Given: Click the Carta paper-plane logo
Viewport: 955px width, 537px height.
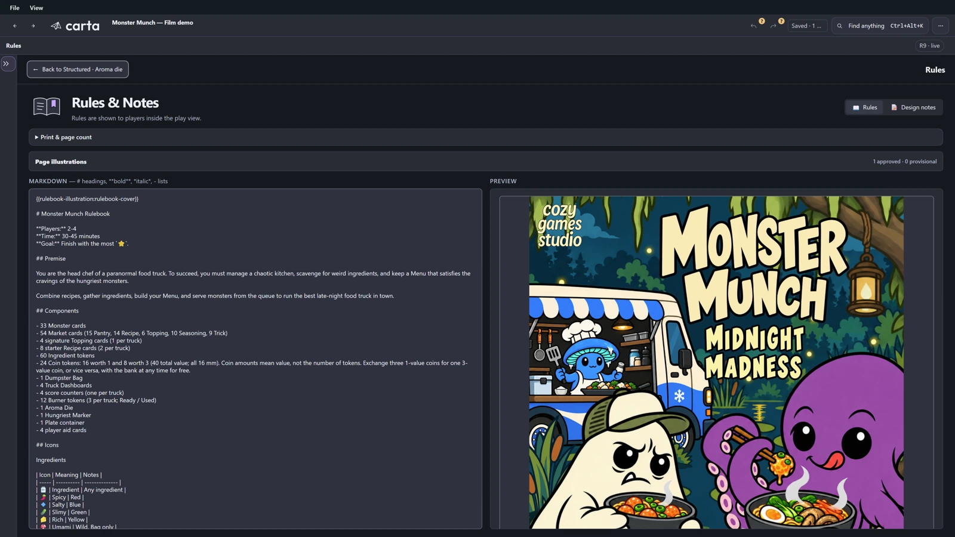Looking at the screenshot, I should point(56,26).
